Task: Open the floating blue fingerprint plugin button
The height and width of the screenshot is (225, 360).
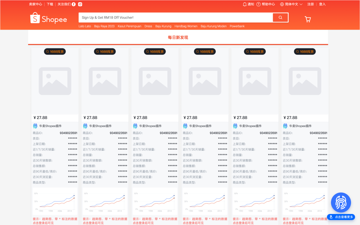Action: [x=341, y=202]
